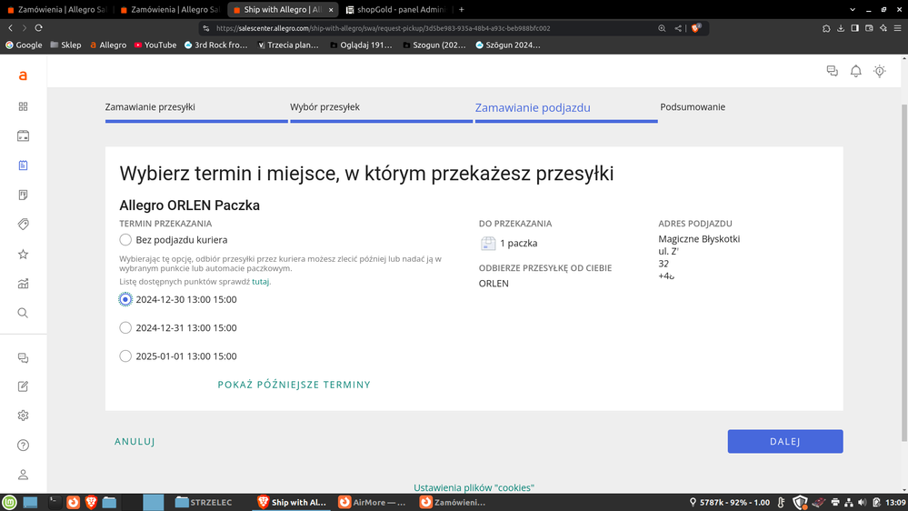Open the wallet icon in Allegro sidebar
This screenshot has width=908, height=511.
point(23,135)
